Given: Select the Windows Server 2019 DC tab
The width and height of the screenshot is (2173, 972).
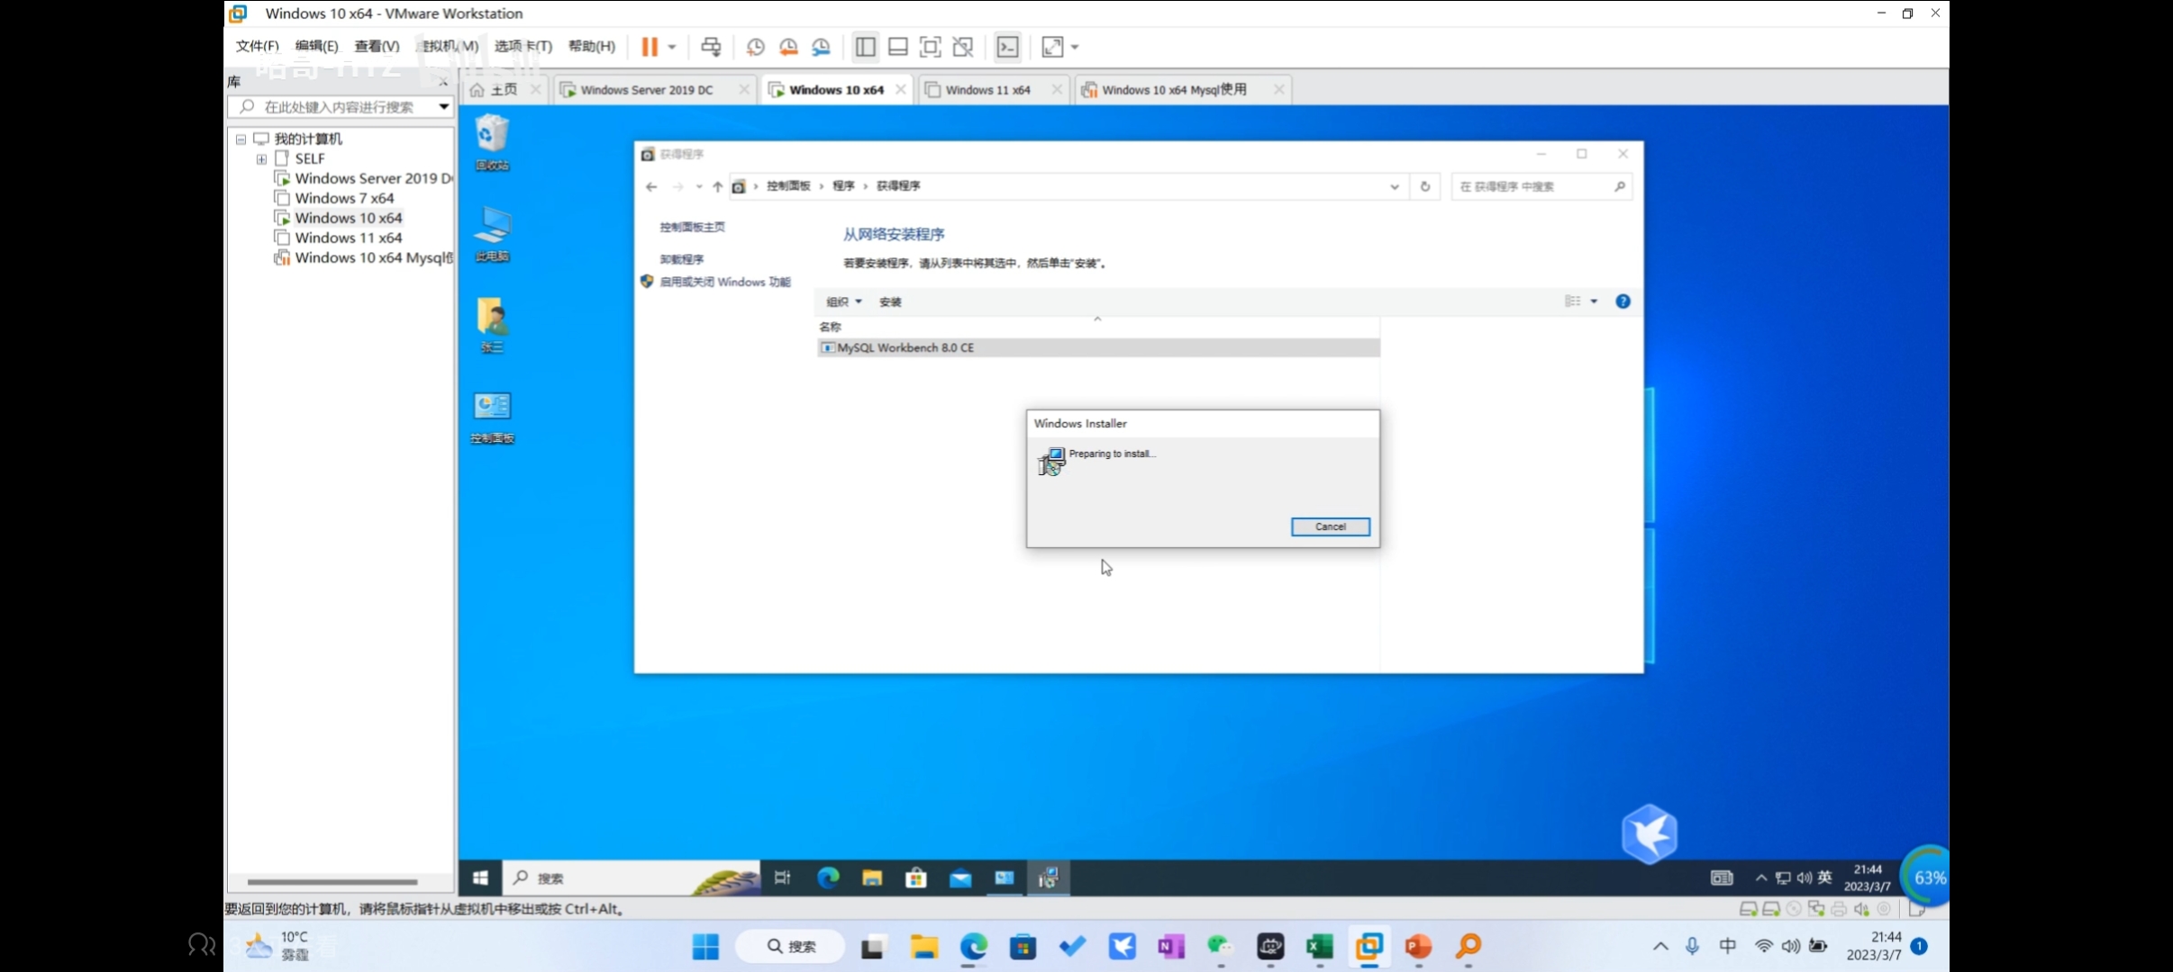Looking at the screenshot, I should [x=647, y=88].
